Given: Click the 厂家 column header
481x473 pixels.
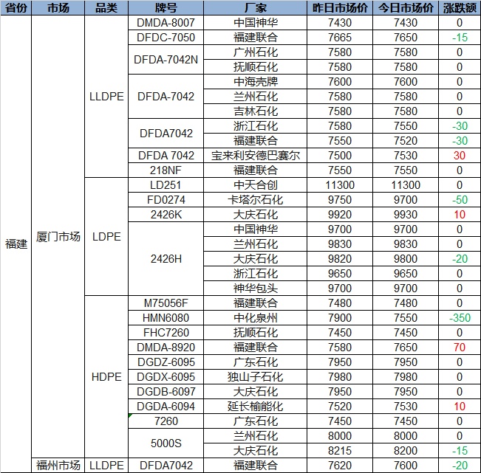Looking at the screenshot, I should pos(255,7).
